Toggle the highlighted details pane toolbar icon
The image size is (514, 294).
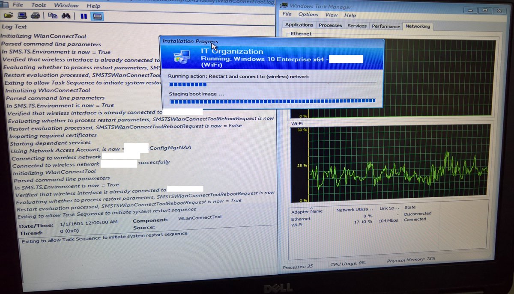click(97, 17)
